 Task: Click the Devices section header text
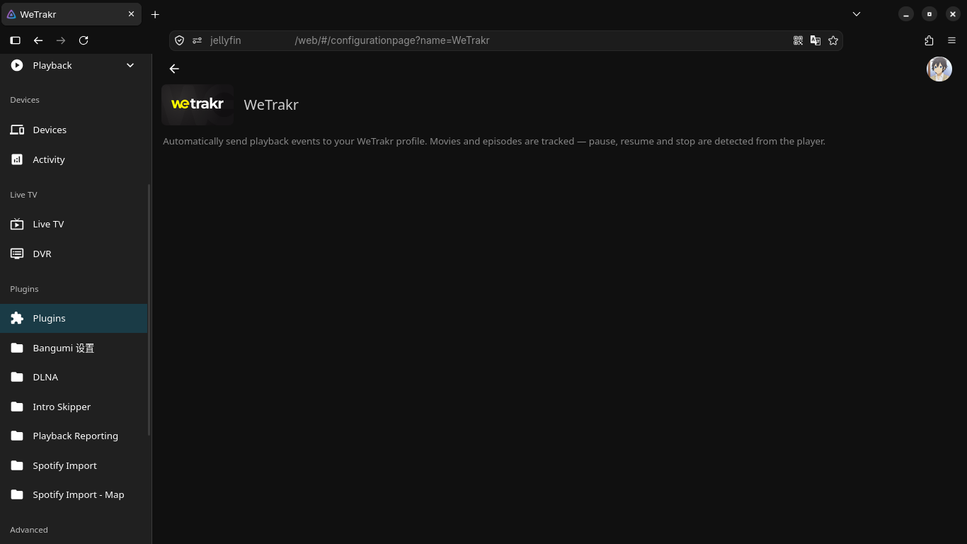coord(25,100)
